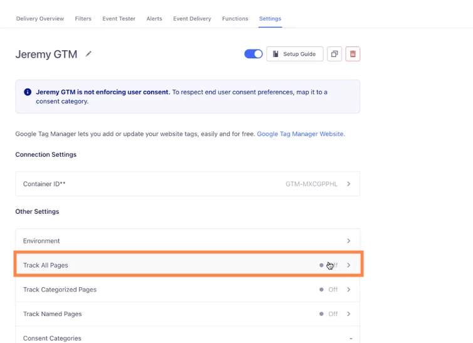Click the Track Named Pages Off status
This screenshot has width=473, height=343.
coord(328,314)
